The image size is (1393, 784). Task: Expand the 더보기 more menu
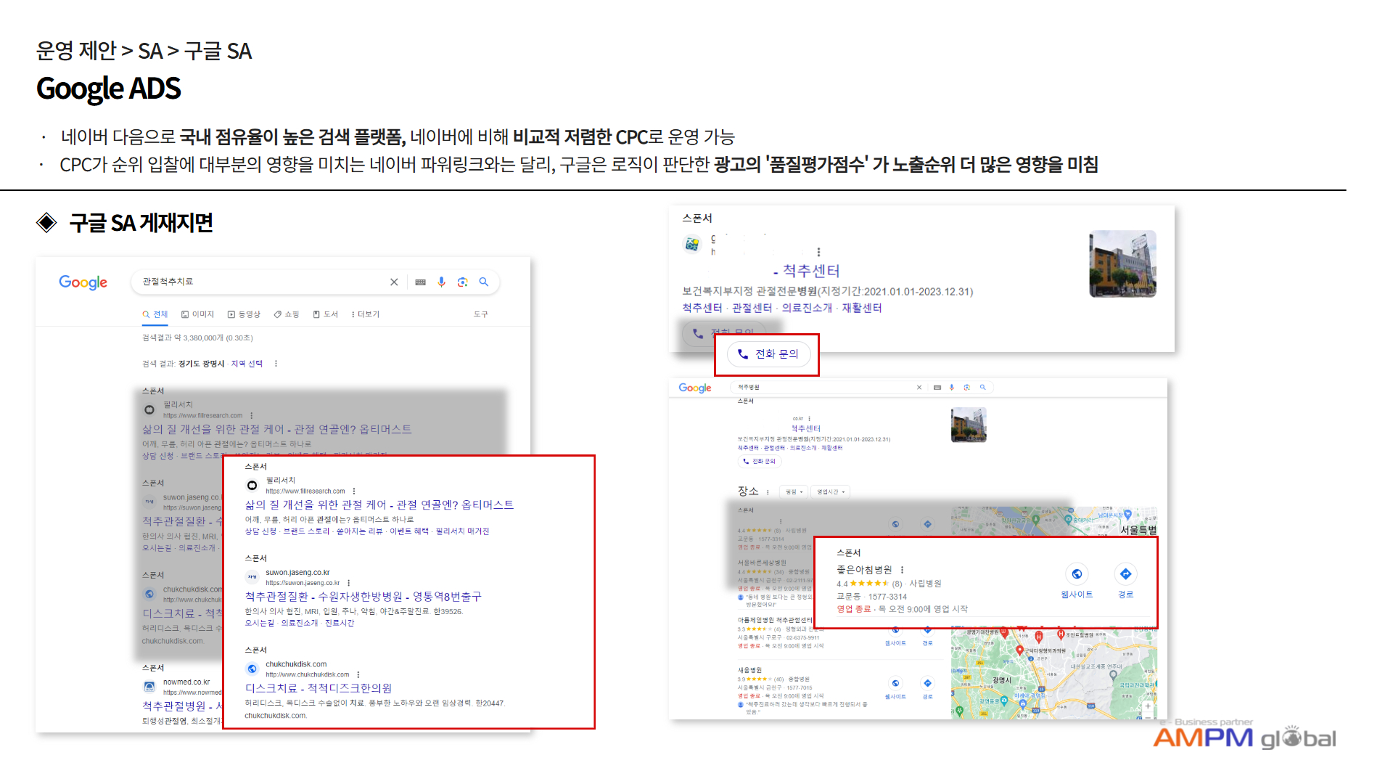click(365, 314)
